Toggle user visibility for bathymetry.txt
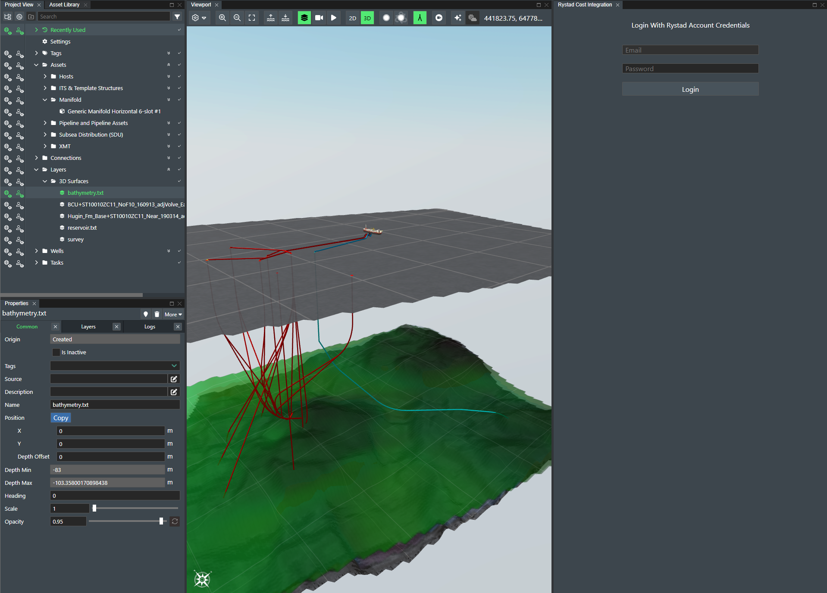 pos(20,194)
